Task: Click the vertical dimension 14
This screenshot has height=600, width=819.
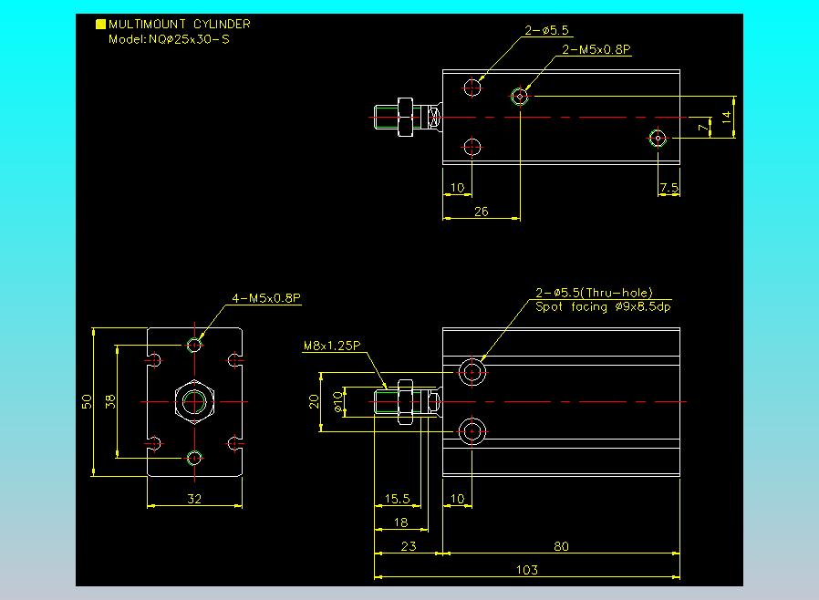Action: tap(727, 118)
